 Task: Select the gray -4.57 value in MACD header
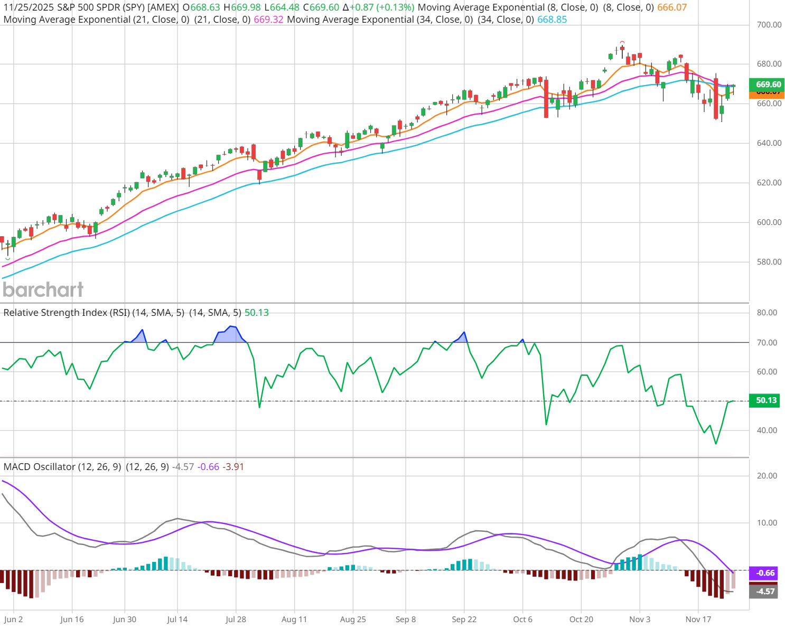(183, 467)
